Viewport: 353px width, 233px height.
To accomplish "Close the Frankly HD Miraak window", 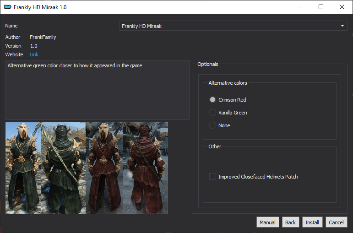I will [342, 7].
